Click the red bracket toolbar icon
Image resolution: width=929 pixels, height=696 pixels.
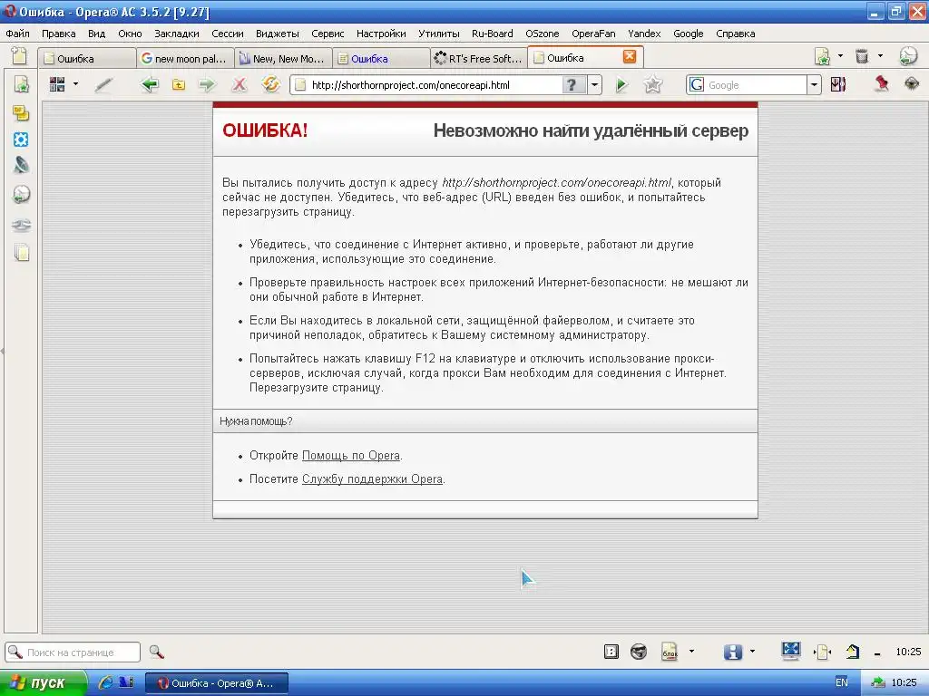[838, 84]
